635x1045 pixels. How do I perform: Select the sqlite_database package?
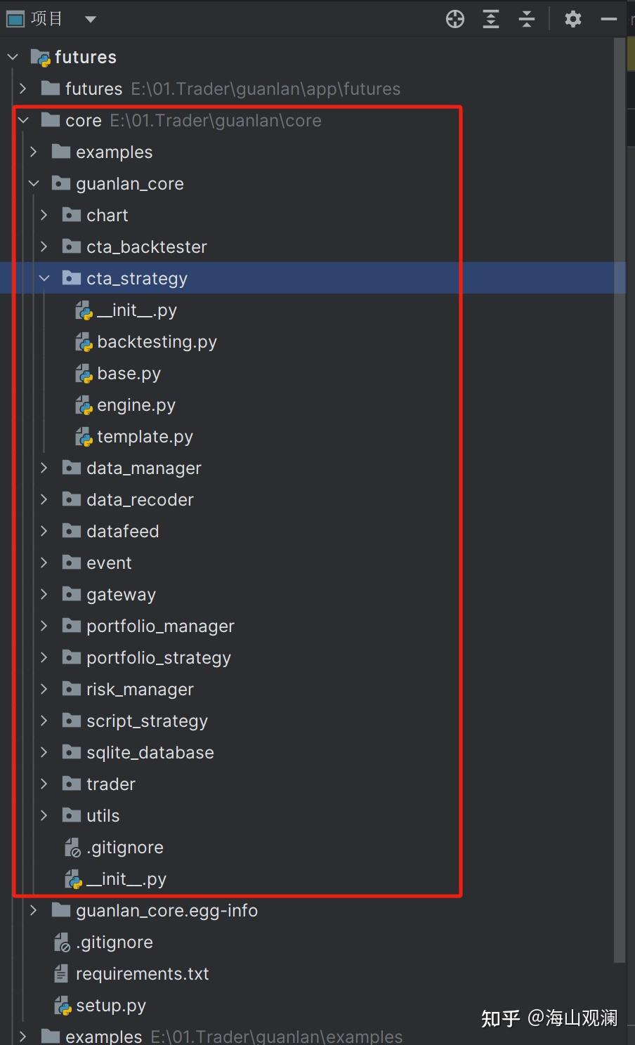pyautogui.click(x=150, y=753)
